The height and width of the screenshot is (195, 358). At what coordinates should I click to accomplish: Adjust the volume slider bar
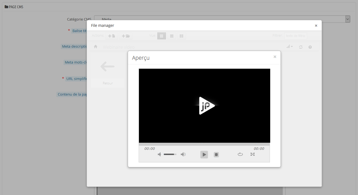[x=170, y=154]
